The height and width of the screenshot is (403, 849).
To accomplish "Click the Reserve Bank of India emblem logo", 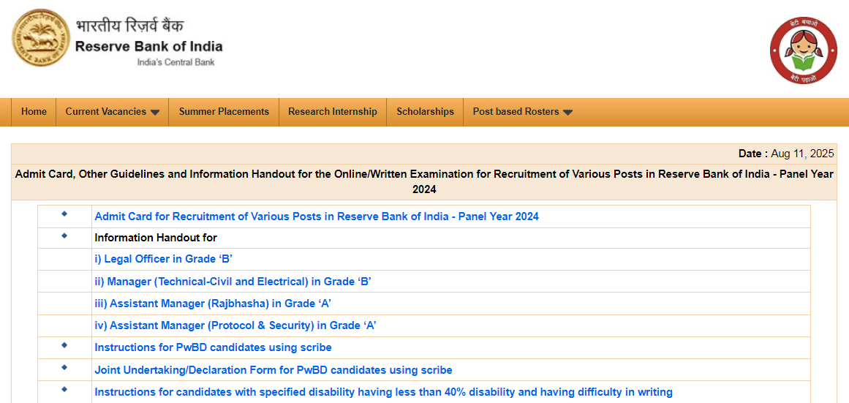I will tap(41, 41).
